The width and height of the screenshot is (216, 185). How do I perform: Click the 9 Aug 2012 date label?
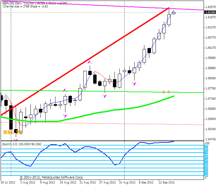click(48, 182)
